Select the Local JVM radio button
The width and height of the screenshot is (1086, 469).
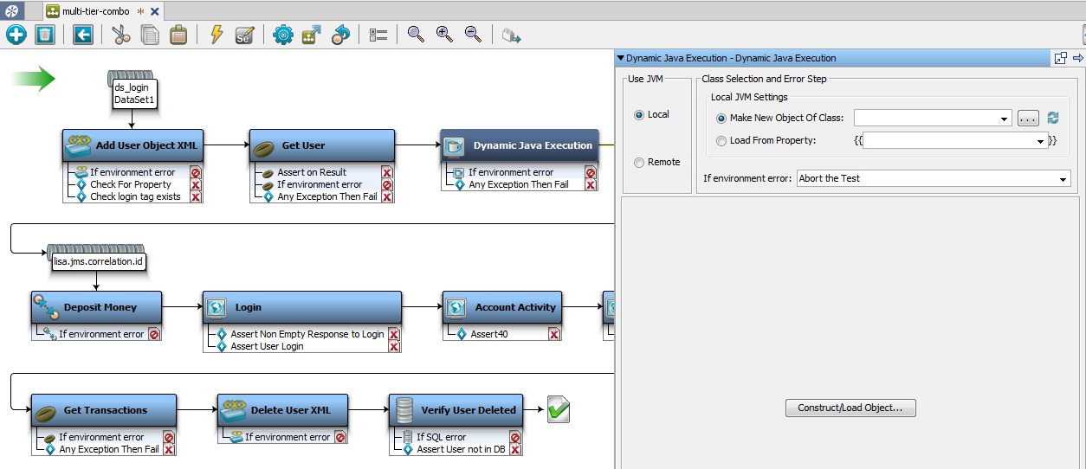point(639,115)
